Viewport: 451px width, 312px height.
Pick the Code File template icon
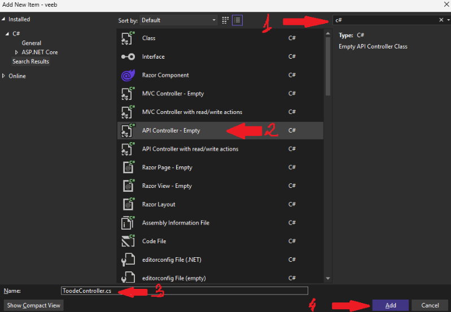[128, 241]
